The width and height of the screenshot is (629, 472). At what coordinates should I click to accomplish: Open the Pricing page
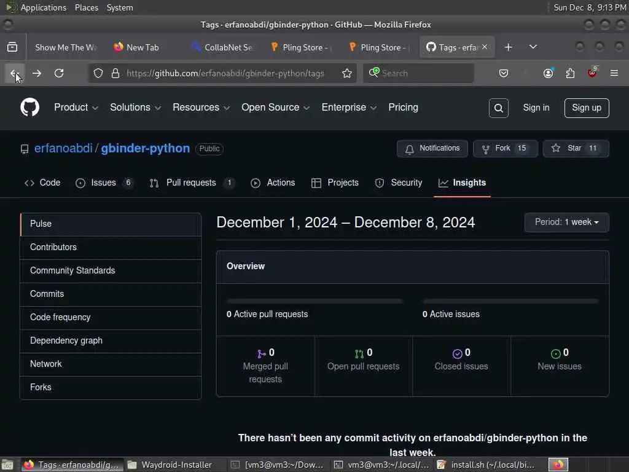(x=403, y=108)
